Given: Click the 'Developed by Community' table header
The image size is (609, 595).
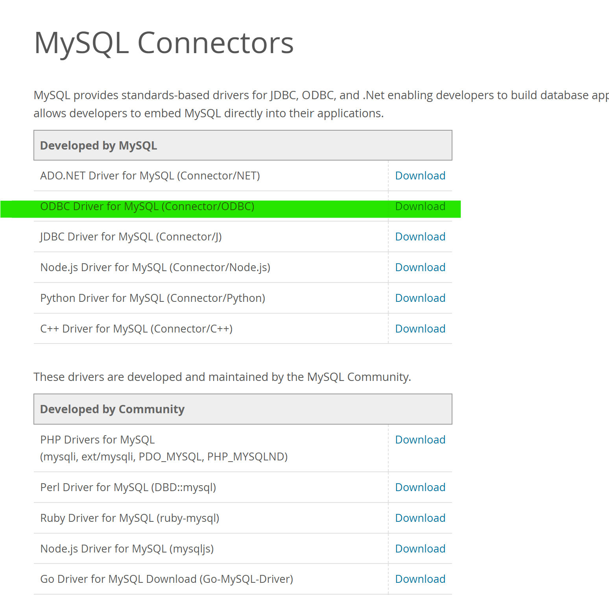Looking at the screenshot, I should [243, 409].
